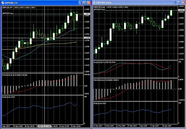Viewport: 186px width, 129px height.
Task: Maximize the GBPUSD,Daily chart window
Action: pyautogui.click(x=179, y=2)
